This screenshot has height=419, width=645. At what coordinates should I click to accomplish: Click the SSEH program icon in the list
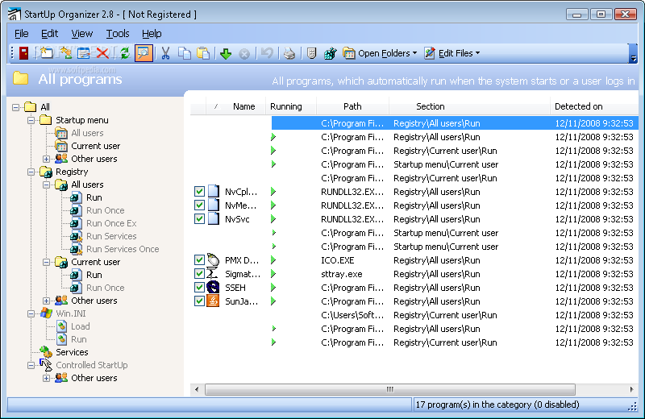click(x=213, y=288)
